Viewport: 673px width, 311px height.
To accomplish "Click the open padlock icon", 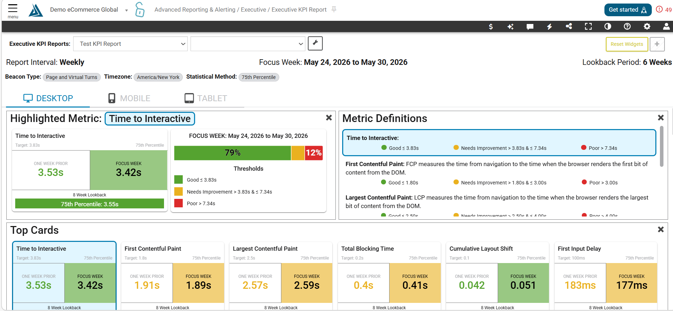I will [x=140, y=10].
